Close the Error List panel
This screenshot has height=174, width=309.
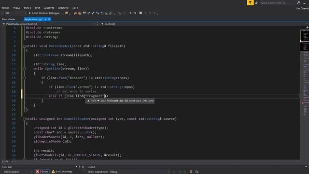83,167
